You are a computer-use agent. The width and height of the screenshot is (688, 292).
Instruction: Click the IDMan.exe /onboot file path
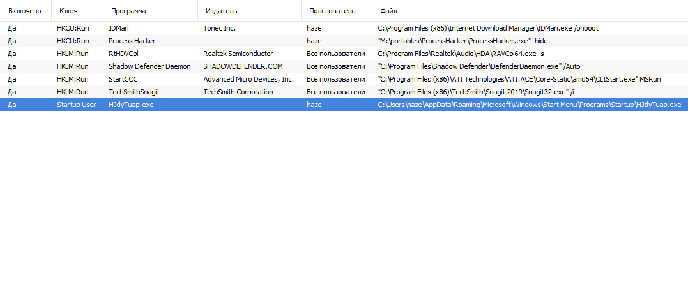coord(488,28)
